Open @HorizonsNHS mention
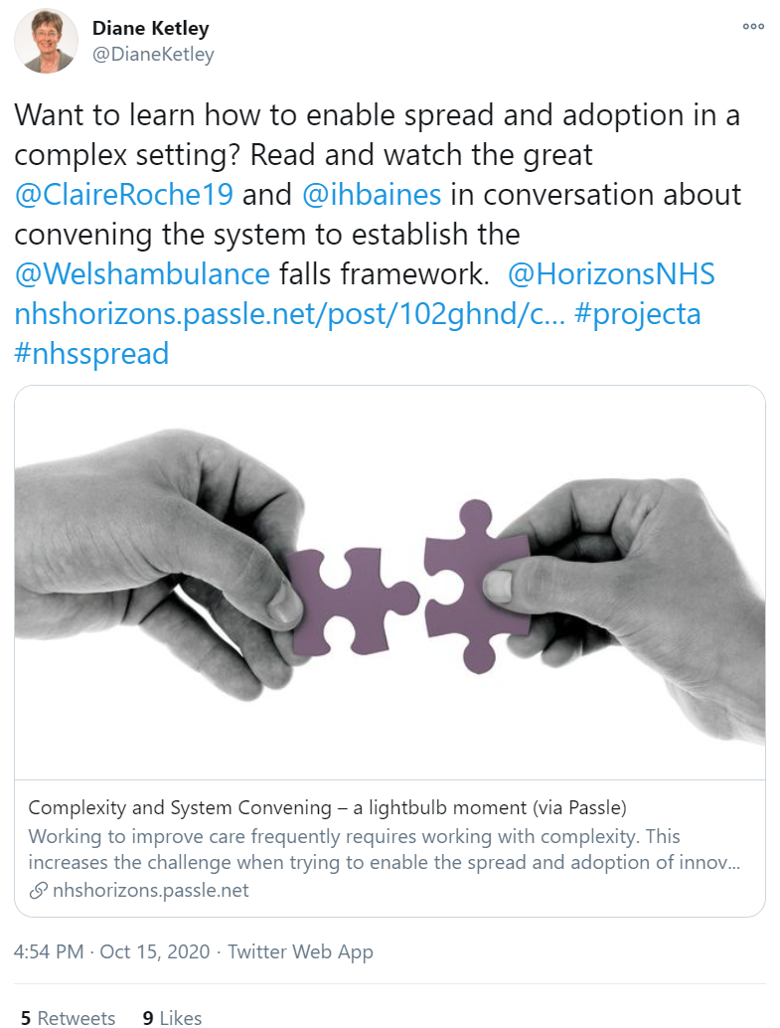 pos(611,274)
